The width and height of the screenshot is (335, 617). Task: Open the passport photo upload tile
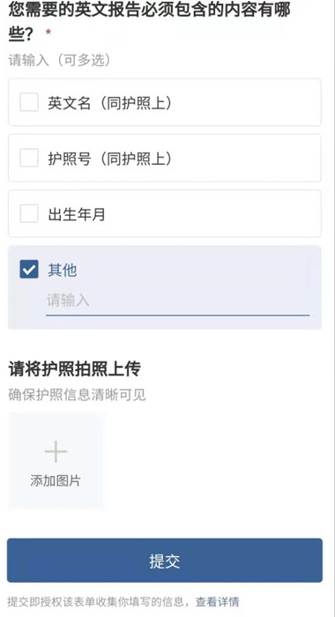(x=56, y=460)
